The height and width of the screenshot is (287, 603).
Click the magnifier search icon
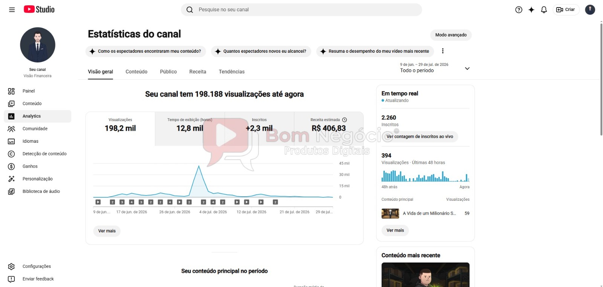[190, 10]
